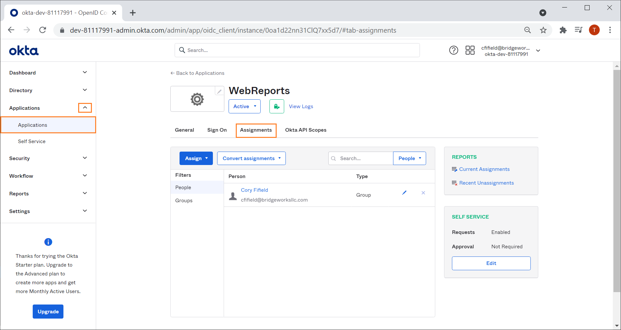This screenshot has height=330, width=621.
Task: Open the Convert assignments dropdown
Action: (x=251, y=158)
